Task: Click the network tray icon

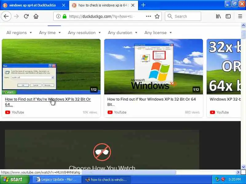Action: pos(217,179)
